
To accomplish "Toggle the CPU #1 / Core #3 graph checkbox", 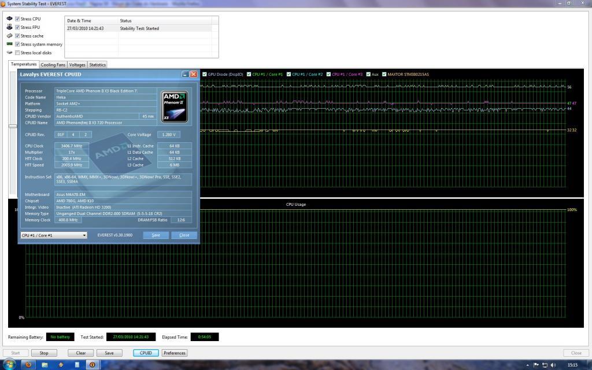I will 329,74.
